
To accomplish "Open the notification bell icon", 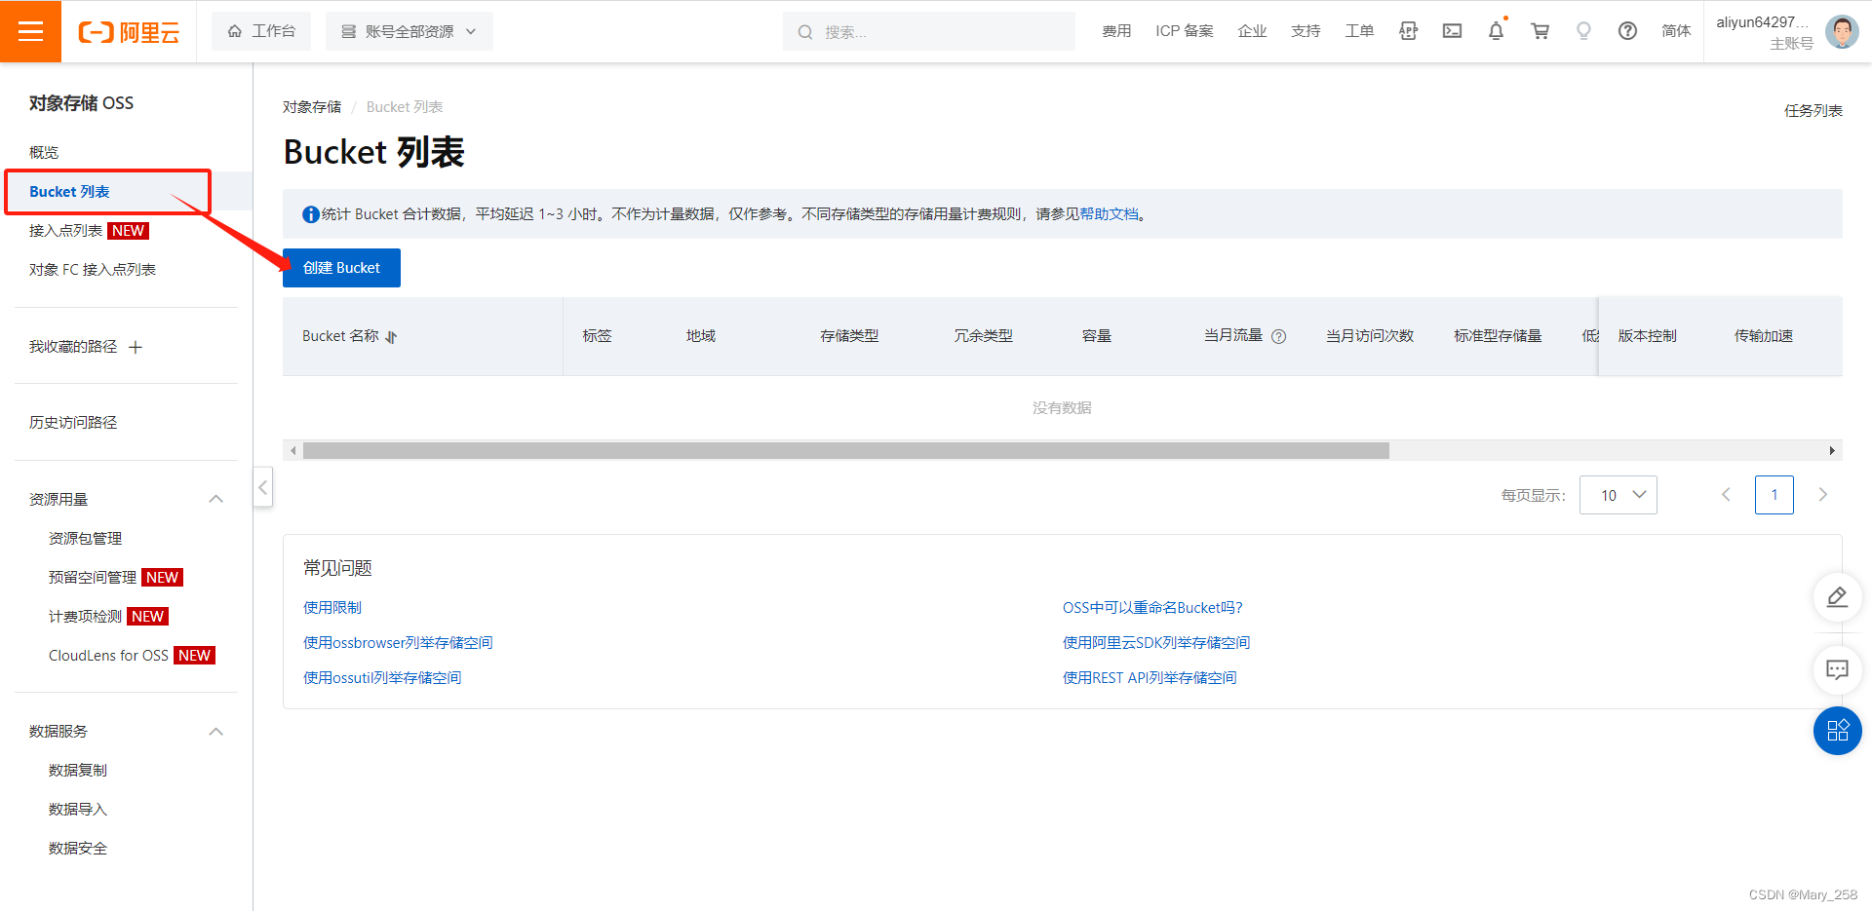I will point(1496,31).
